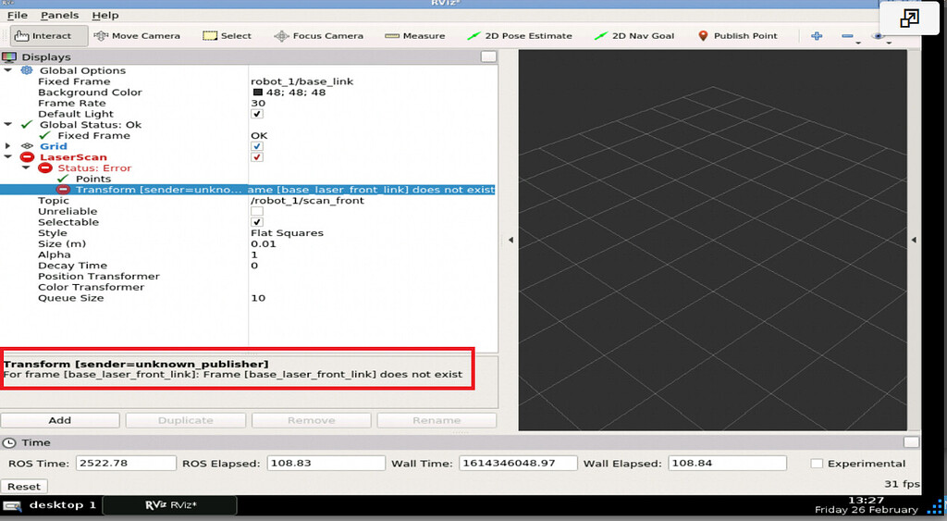Activate the Move Camera tool

[x=137, y=36]
